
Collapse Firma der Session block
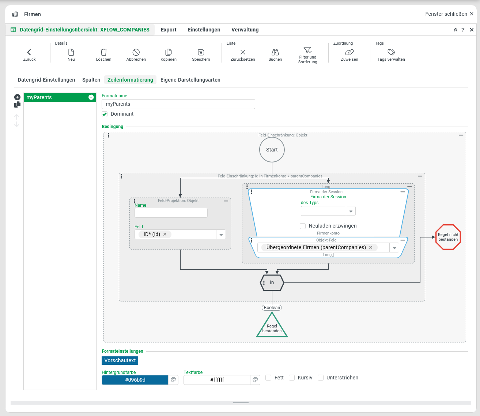[402, 192]
